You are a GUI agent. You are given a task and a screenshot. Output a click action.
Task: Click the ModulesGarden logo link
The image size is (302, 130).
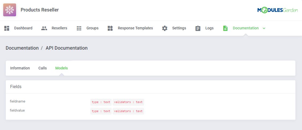[x=278, y=10]
